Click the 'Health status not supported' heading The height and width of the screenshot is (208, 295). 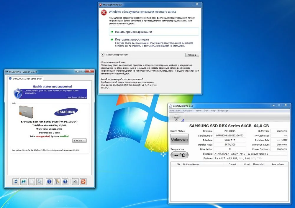52,86
